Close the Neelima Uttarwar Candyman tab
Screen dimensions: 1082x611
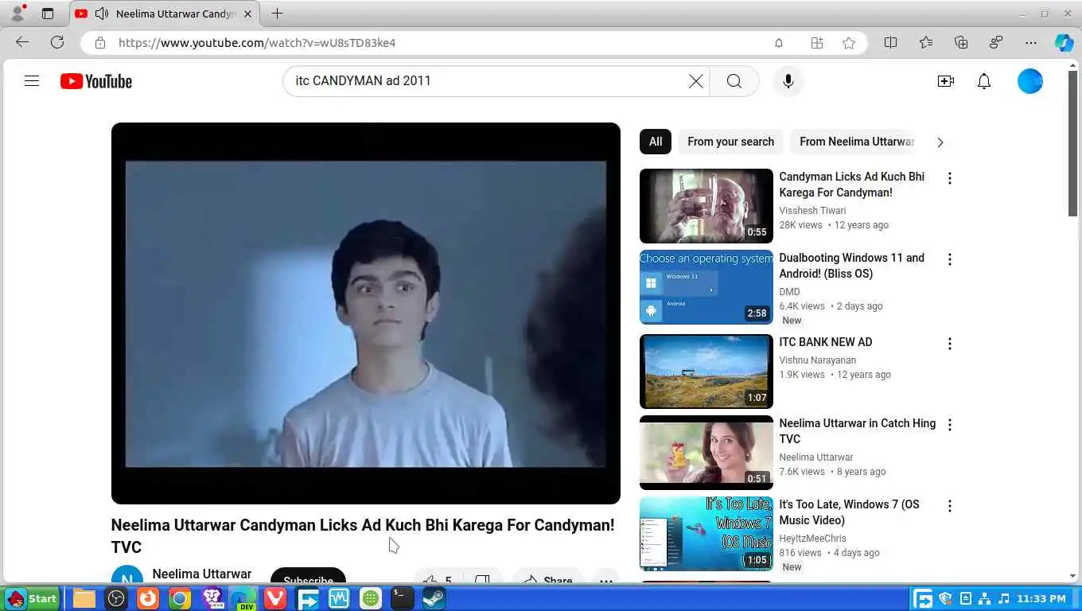tap(247, 14)
